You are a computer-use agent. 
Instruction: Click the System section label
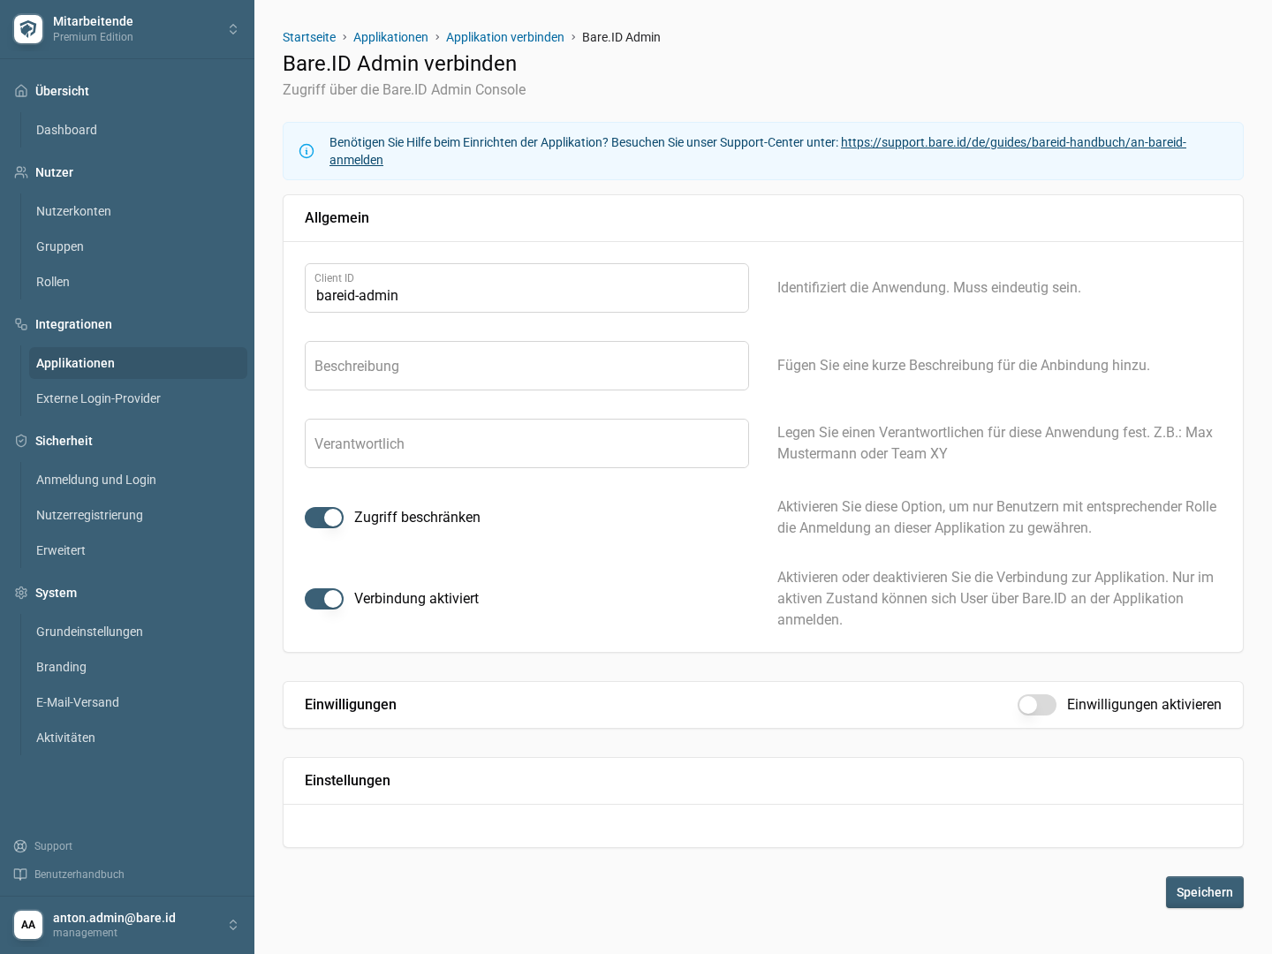click(x=56, y=593)
